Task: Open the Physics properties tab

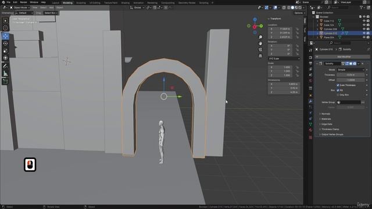Action: click(x=310, y=113)
